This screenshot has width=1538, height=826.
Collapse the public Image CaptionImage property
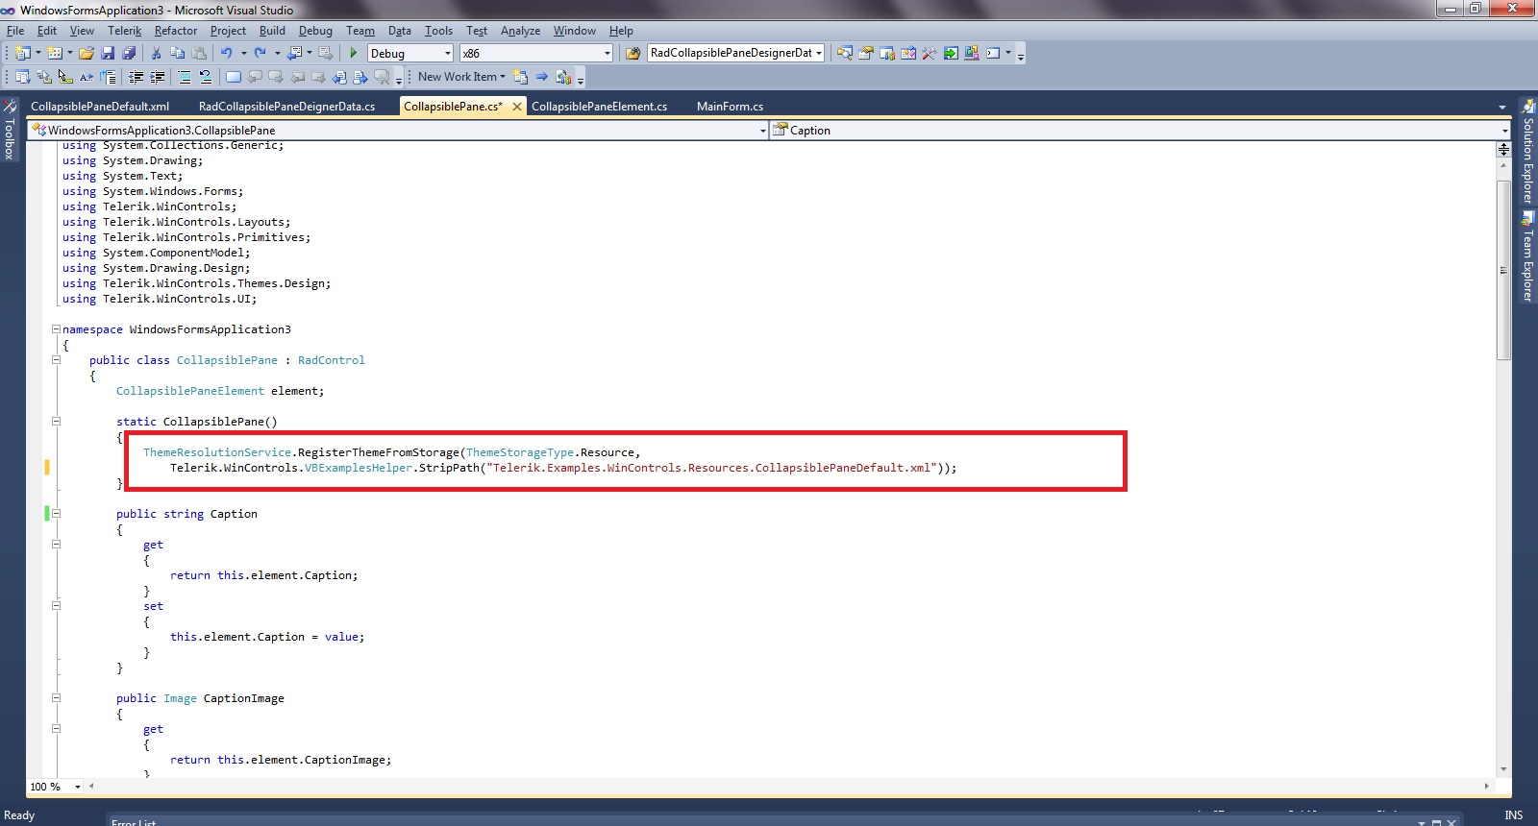tap(56, 698)
